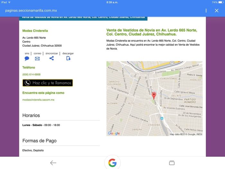225x169 pixels.
Task: Click 'PARTIDO ROMERO' label on map
Action: pyautogui.click(x=190, y=101)
